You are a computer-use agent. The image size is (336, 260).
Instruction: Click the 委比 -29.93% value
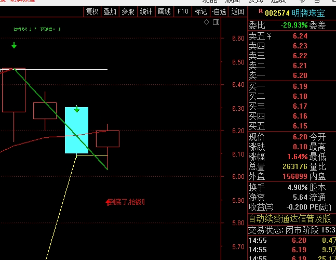[x=294, y=25]
